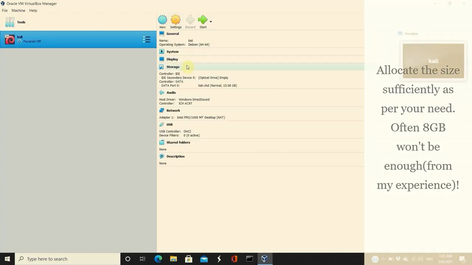Open the Machine menu
472x265 pixels.
pos(18,10)
